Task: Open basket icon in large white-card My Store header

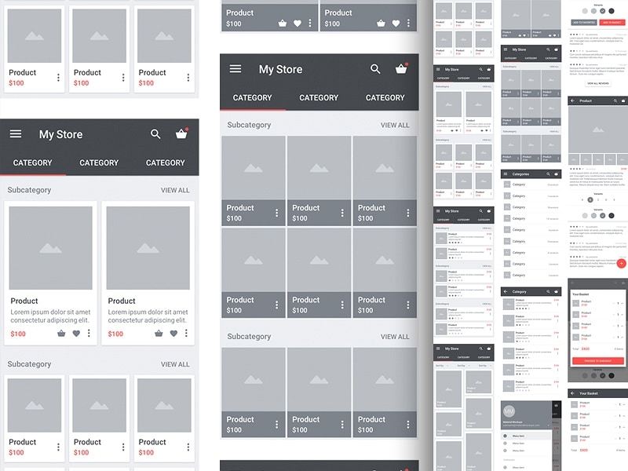Action: click(x=181, y=133)
